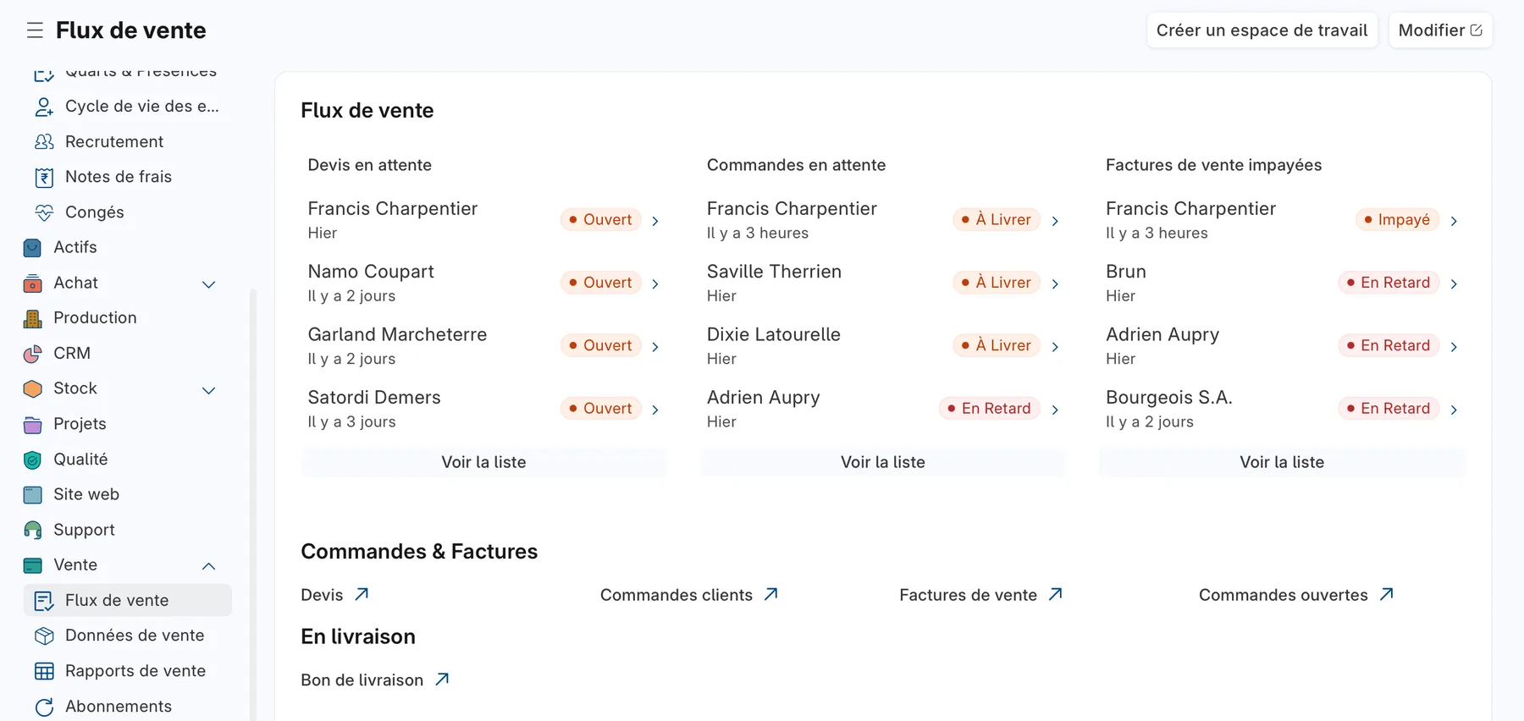
Task: Open the Recrutement sidebar icon
Action: (44, 141)
